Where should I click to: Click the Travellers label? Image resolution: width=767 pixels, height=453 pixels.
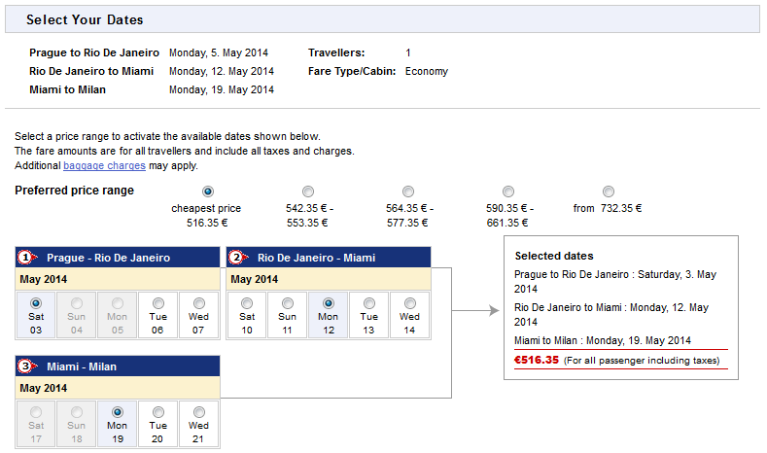[336, 52]
